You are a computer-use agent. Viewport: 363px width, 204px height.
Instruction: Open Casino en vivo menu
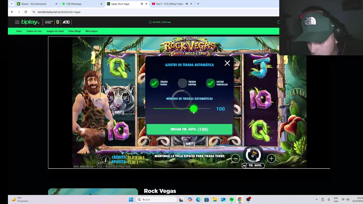(34, 31)
